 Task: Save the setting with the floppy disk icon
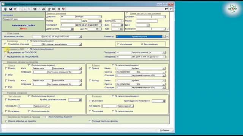10,9
